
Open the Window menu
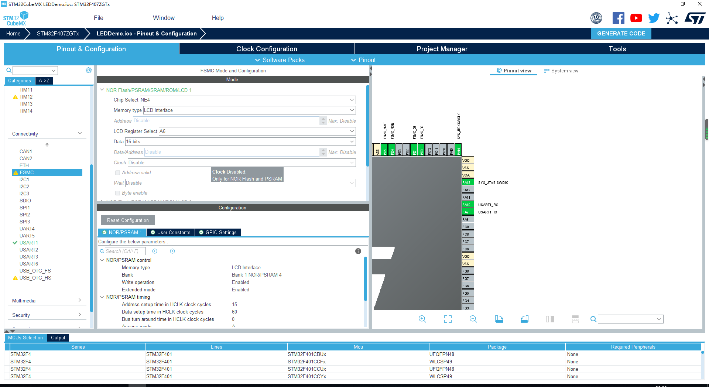point(164,18)
